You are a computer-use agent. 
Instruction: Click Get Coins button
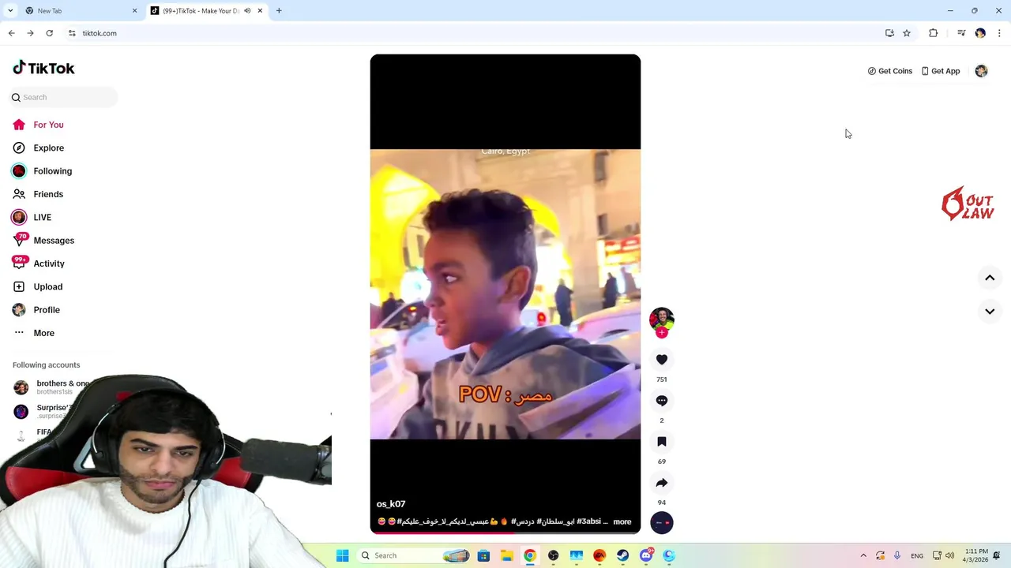pyautogui.click(x=889, y=71)
